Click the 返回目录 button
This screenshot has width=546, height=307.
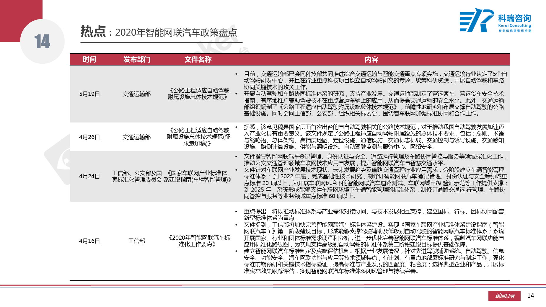pos(505,296)
